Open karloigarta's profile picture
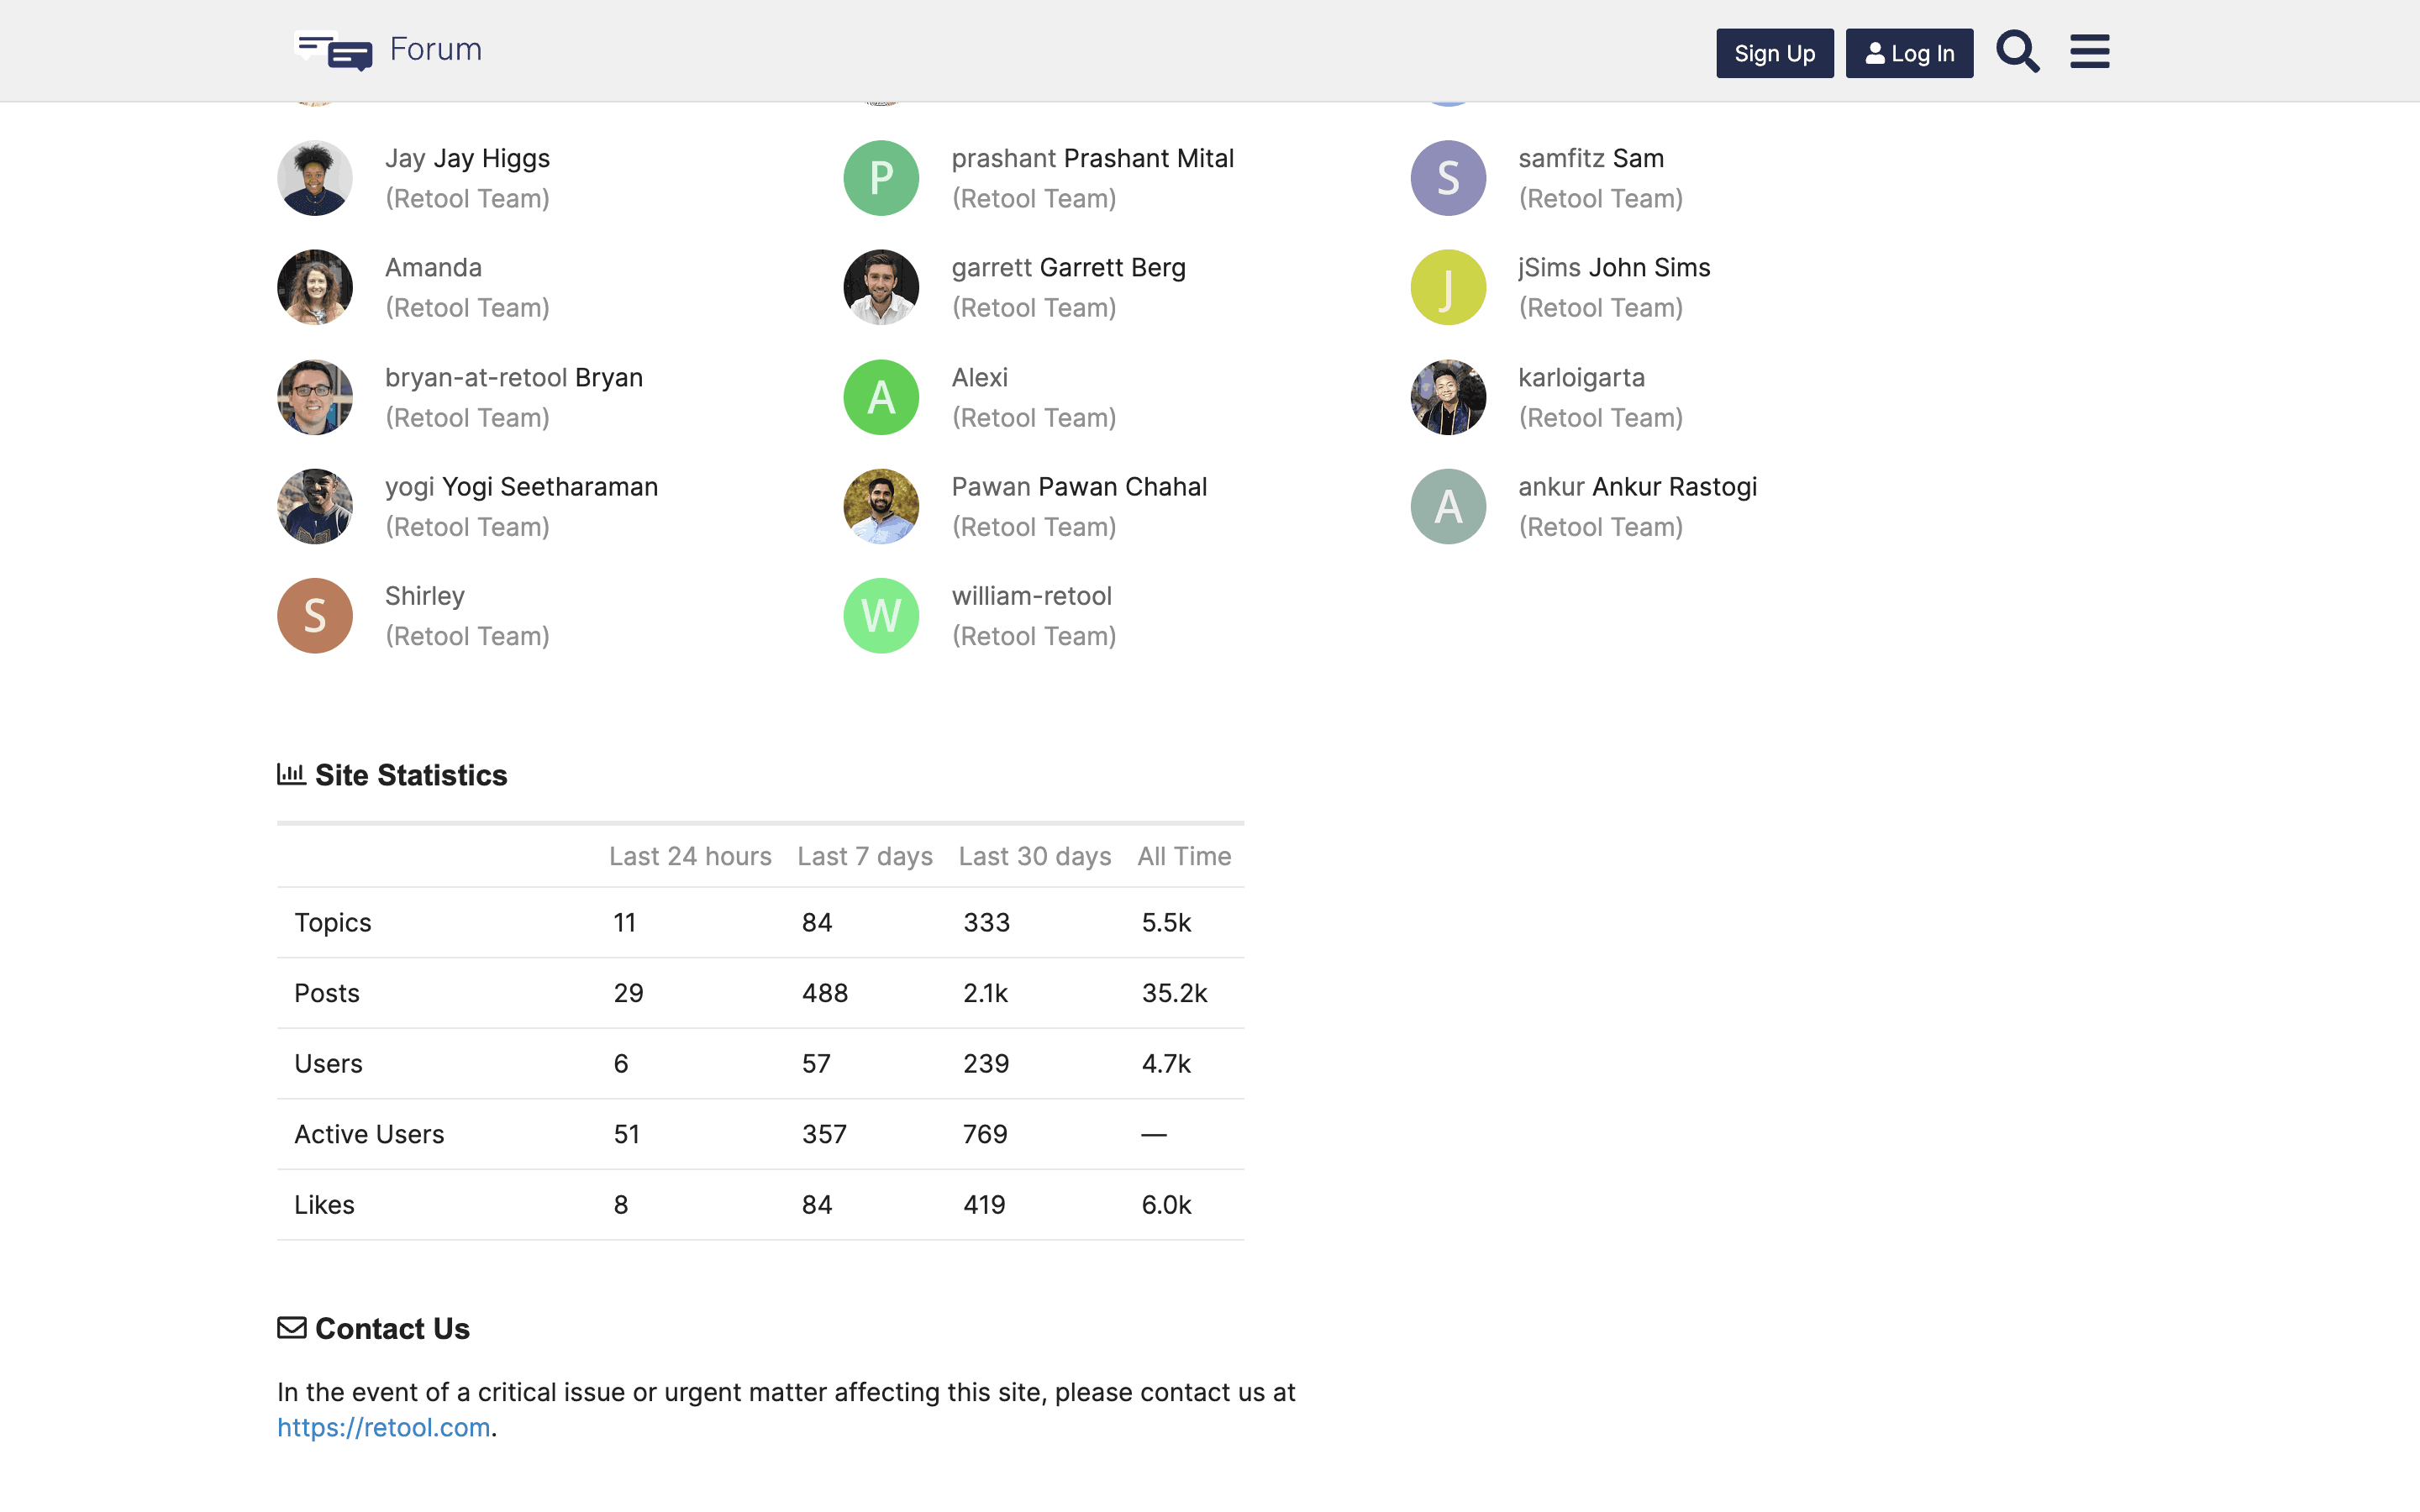 [x=1447, y=396]
